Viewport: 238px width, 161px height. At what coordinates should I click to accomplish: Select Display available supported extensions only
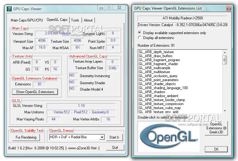pyautogui.click(x=172, y=33)
